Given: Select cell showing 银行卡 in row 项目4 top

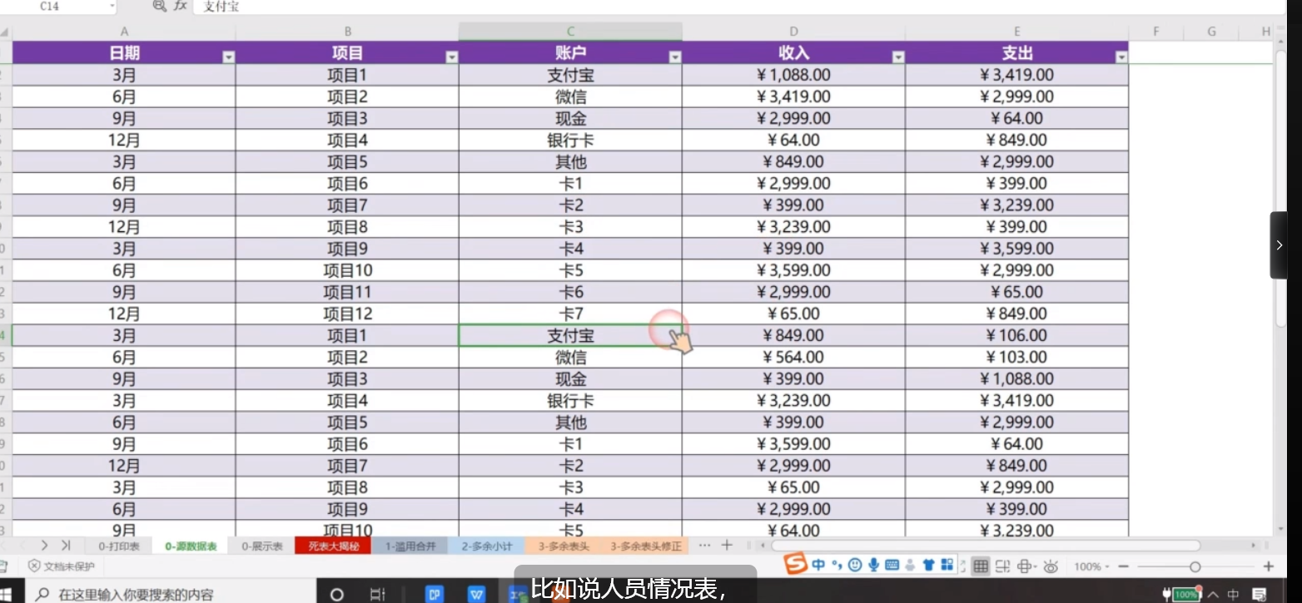Looking at the screenshot, I should (x=570, y=140).
